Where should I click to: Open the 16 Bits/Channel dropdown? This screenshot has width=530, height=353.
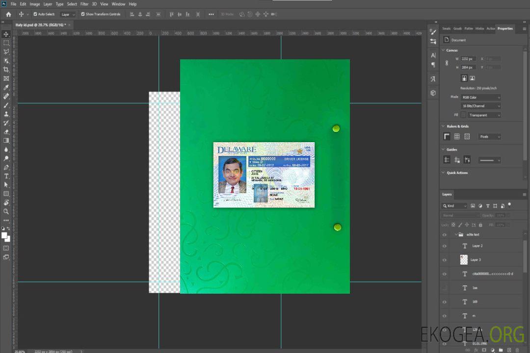[x=480, y=106]
